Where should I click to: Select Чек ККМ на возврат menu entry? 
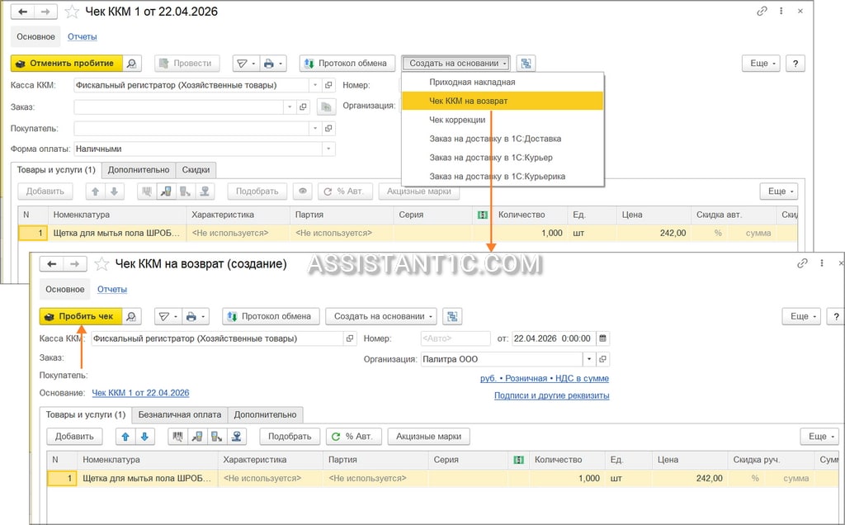click(503, 101)
